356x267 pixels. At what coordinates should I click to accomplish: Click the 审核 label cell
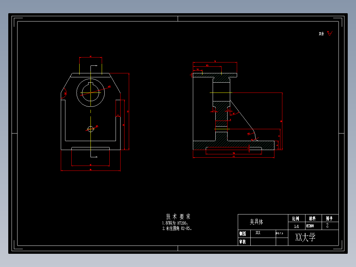(244, 242)
